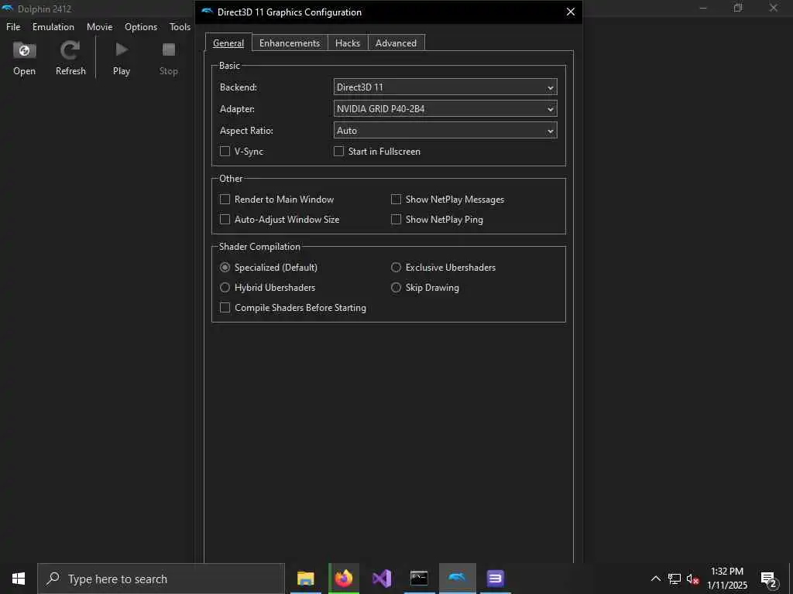Open the Options menu

[141, 27]
